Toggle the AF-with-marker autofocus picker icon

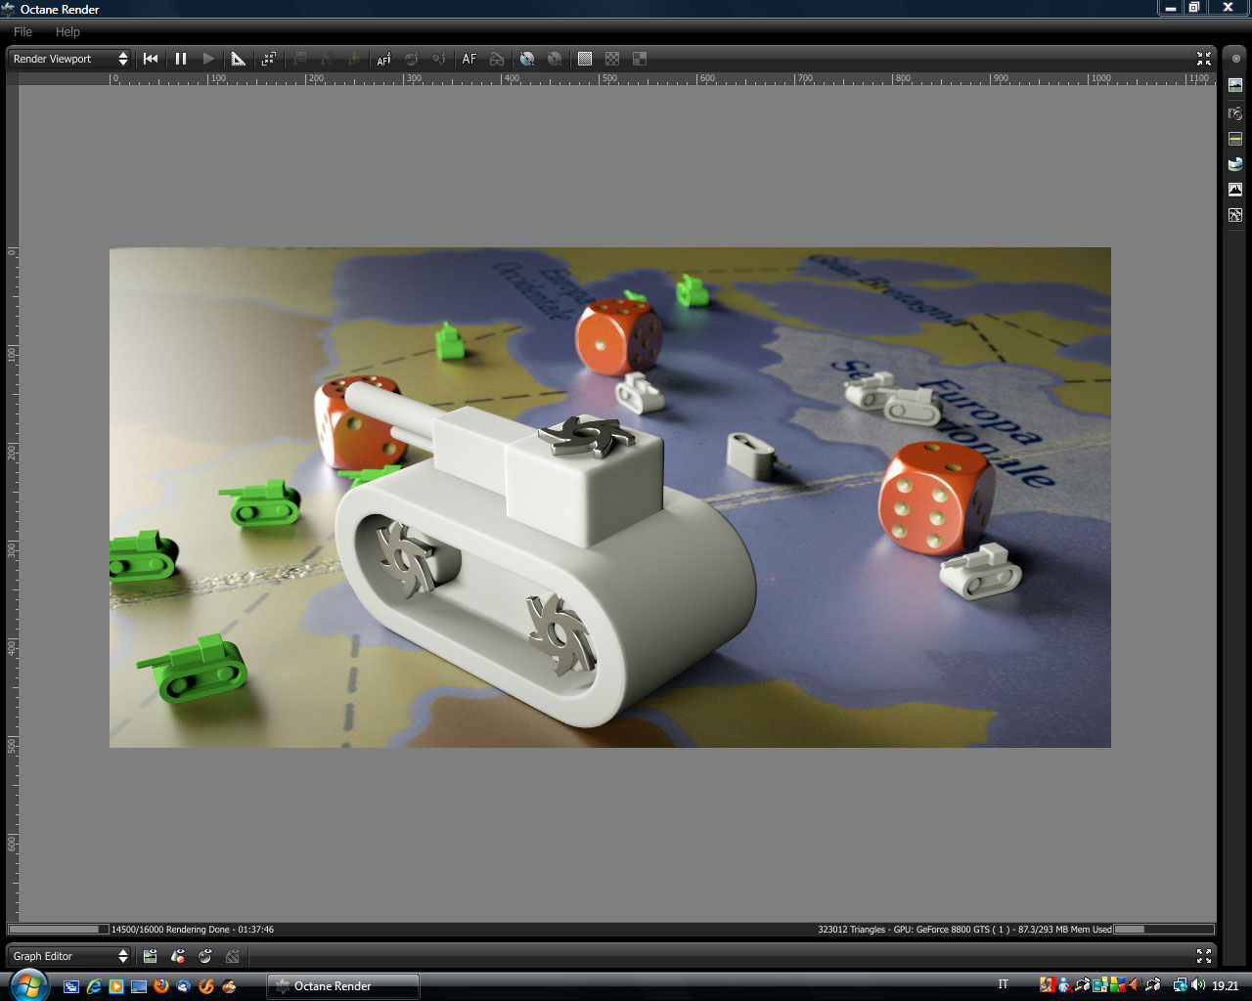(383, 59)
